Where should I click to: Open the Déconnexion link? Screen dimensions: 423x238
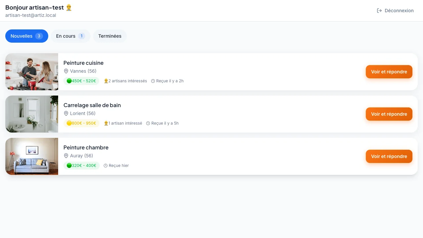tap(399, 11)
